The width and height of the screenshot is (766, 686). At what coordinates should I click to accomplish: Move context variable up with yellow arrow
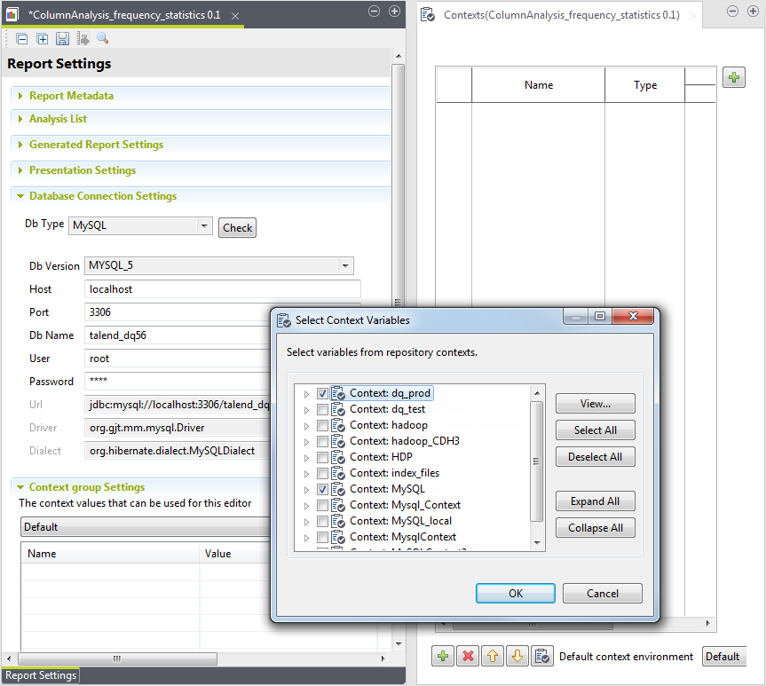pos(493,657)
